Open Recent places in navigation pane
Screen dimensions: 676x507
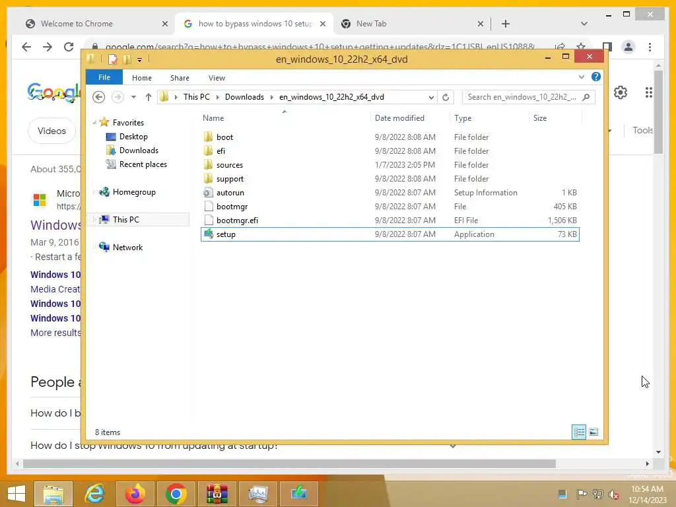click(143, 164)
